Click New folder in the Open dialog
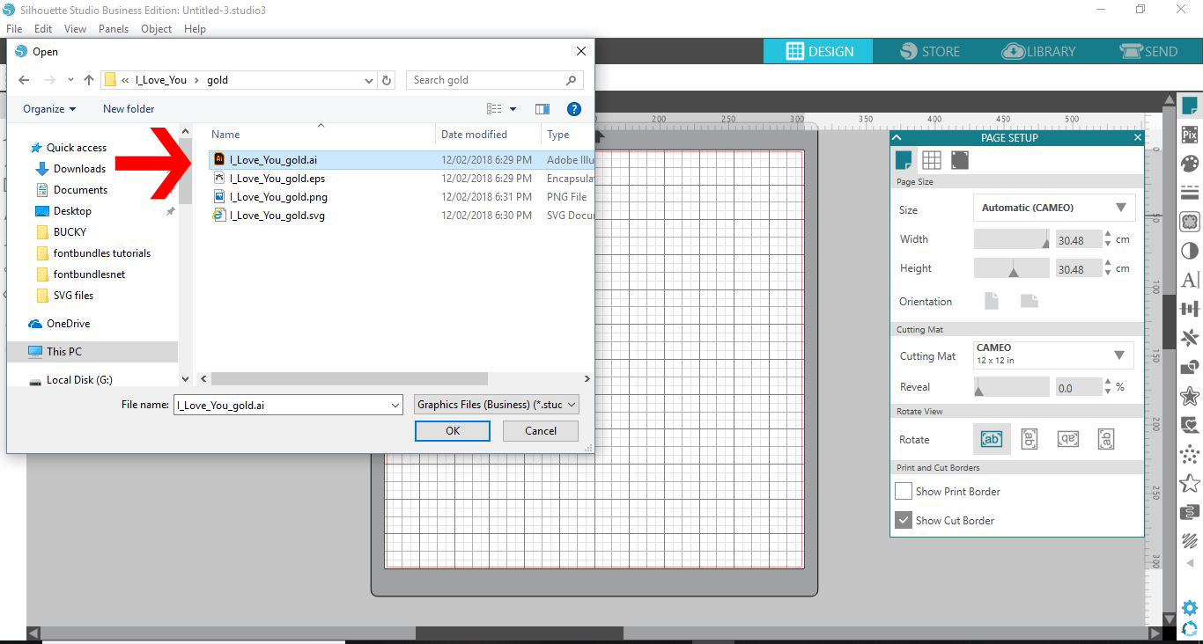The image size is (1203, 644). (129, 109)
